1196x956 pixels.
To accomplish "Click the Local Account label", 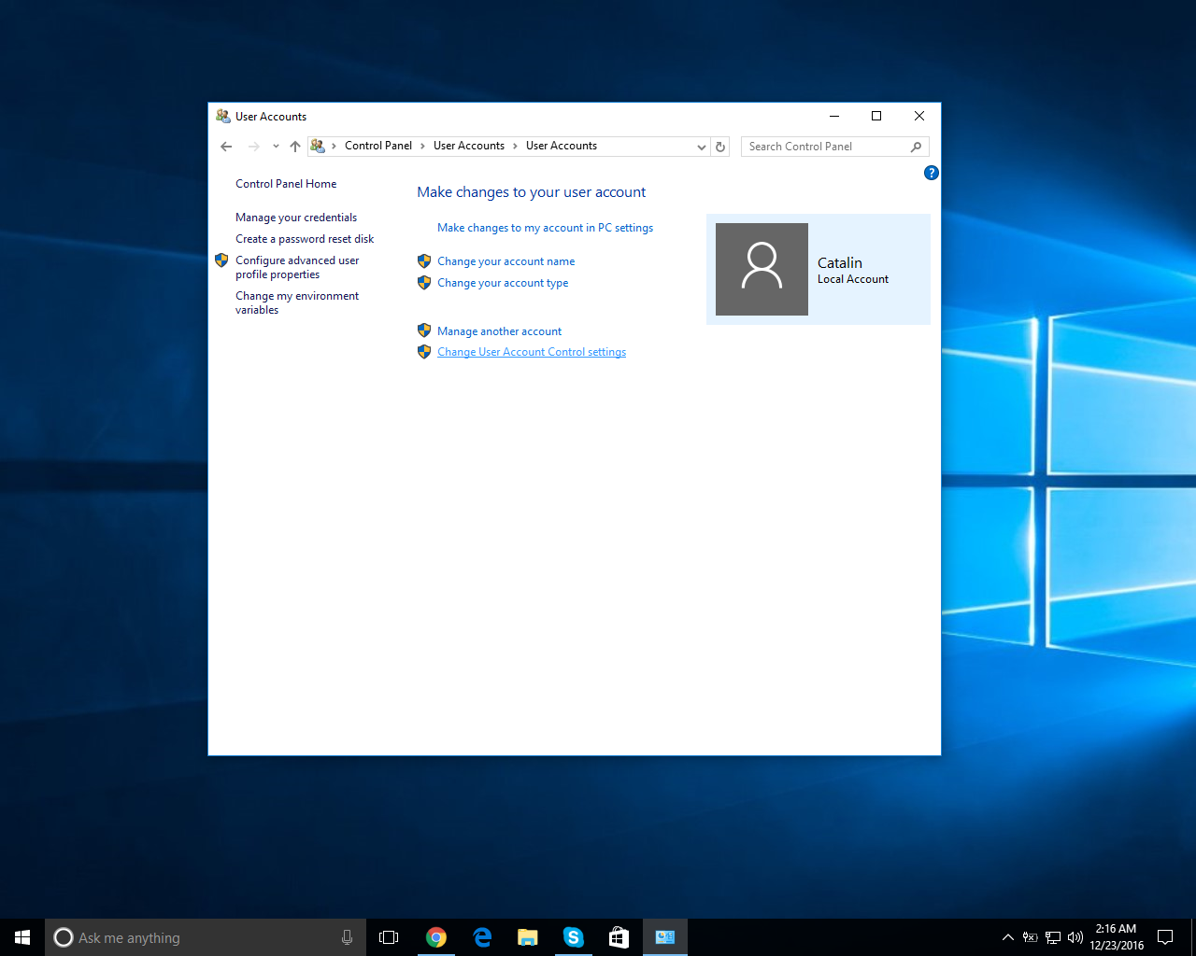I will (853, 279).
